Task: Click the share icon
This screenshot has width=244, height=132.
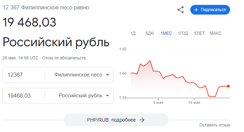Action: coord(180,10)
